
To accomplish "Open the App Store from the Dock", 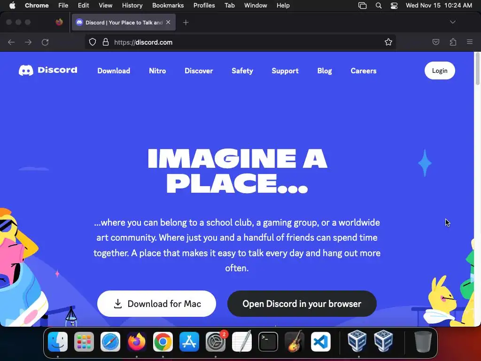I will (189, 342).
